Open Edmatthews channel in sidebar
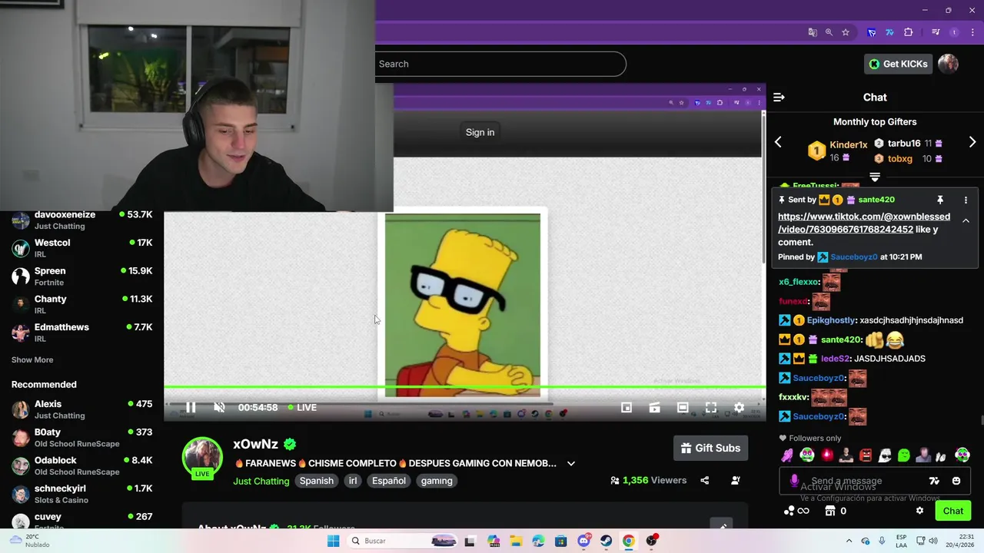Image resolution: width=984 pixels, height=553 pixels. [x=81, y=333]
